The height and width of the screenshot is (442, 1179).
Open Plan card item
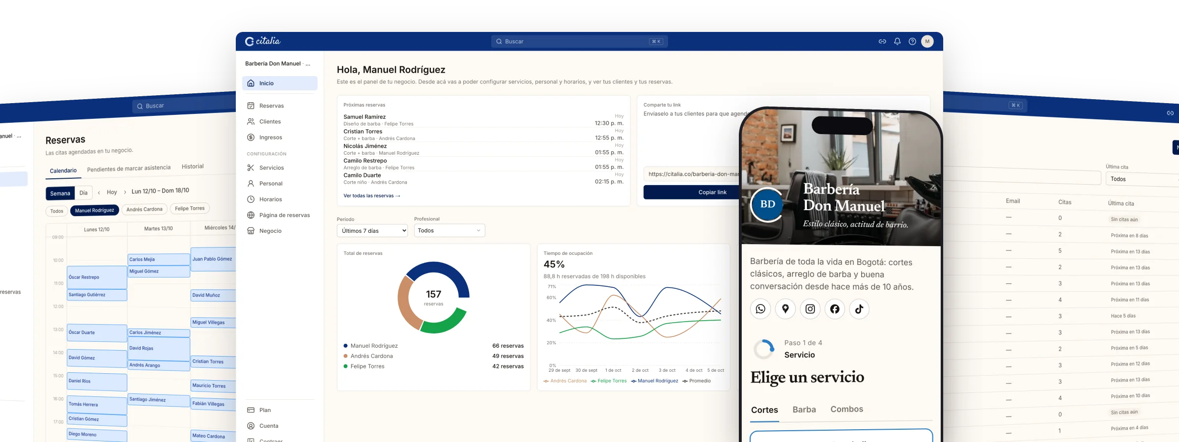coord(280,410)
